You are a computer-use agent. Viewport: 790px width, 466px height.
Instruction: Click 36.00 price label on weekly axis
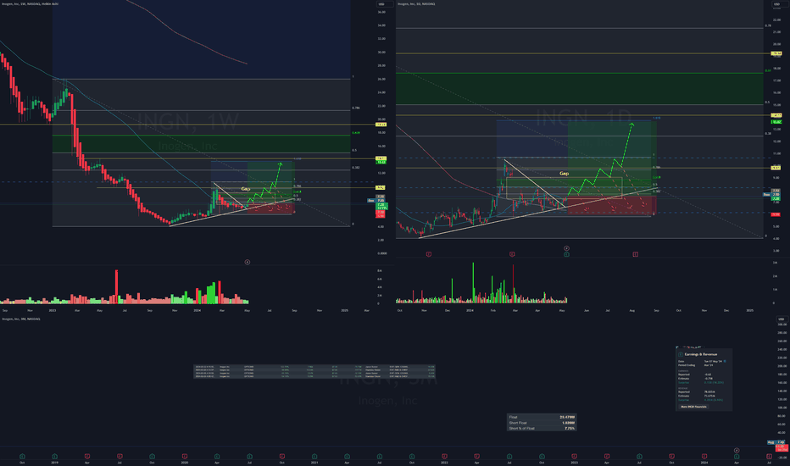(381, 12)
